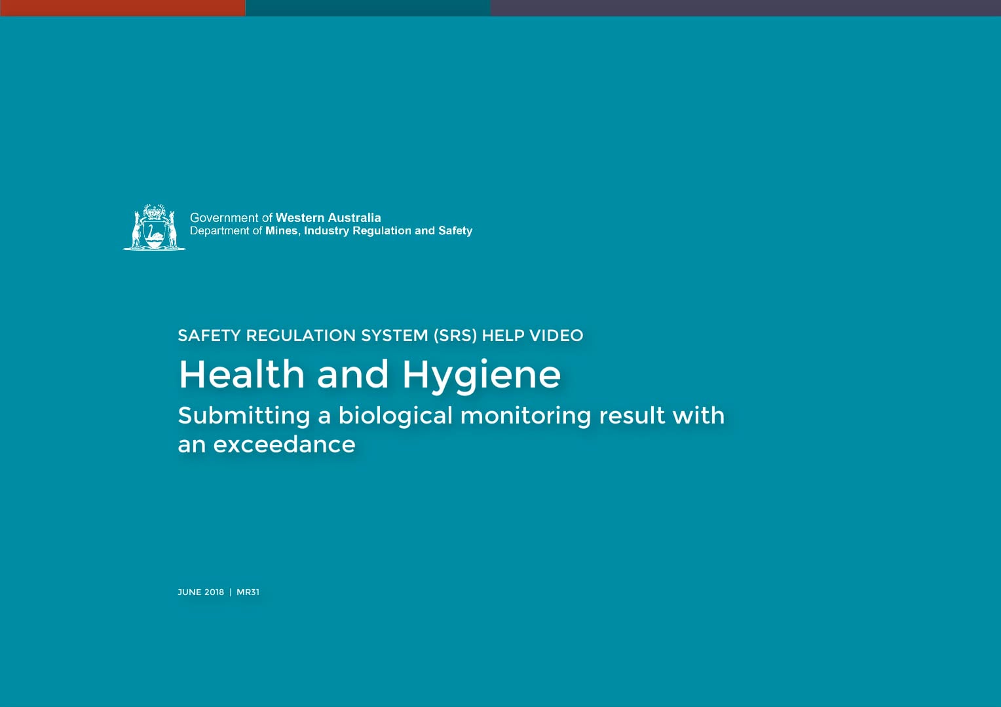Image resolution: width=1001 pixels, height=707 pixels.
Task: Click the 'Health and Hygiene' title
Action: [x=369, y=375]
